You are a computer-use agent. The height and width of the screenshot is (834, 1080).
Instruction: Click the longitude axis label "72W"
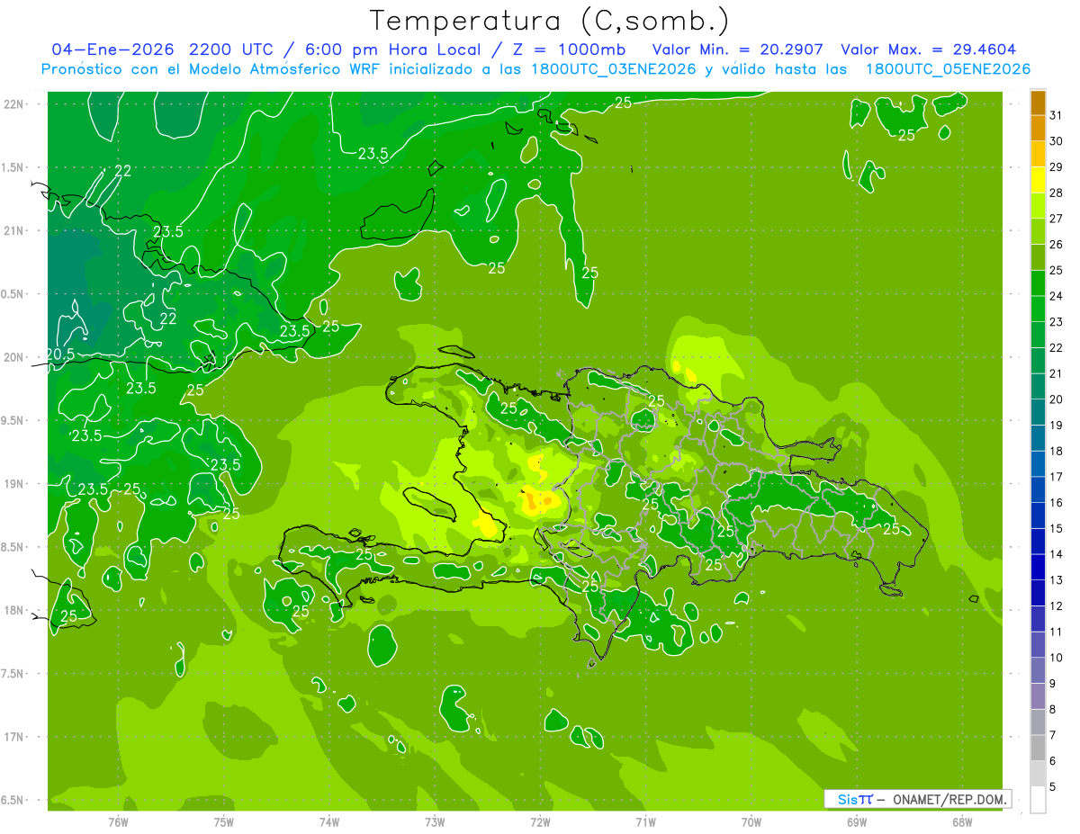point(541,822)
